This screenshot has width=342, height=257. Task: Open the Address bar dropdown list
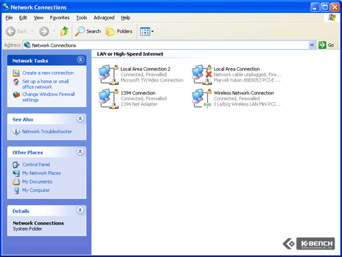tap(312, 45)
